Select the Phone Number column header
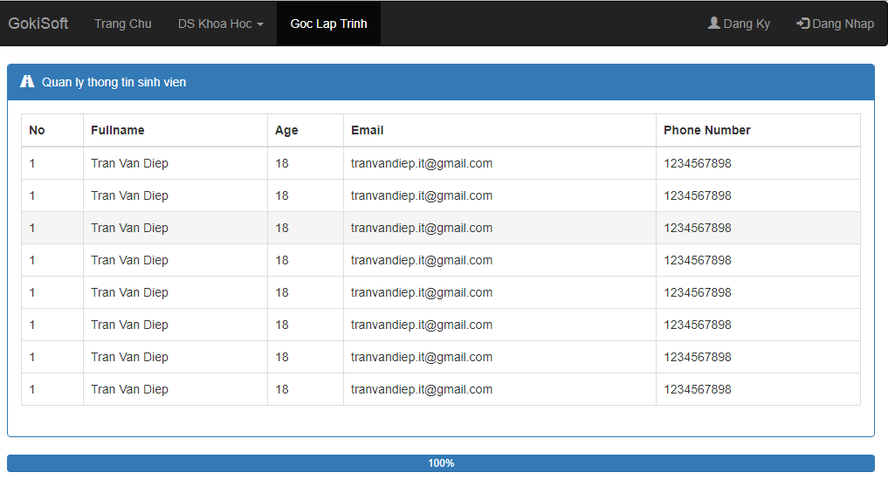The image size is (888, 486). [x=706, y=130]
